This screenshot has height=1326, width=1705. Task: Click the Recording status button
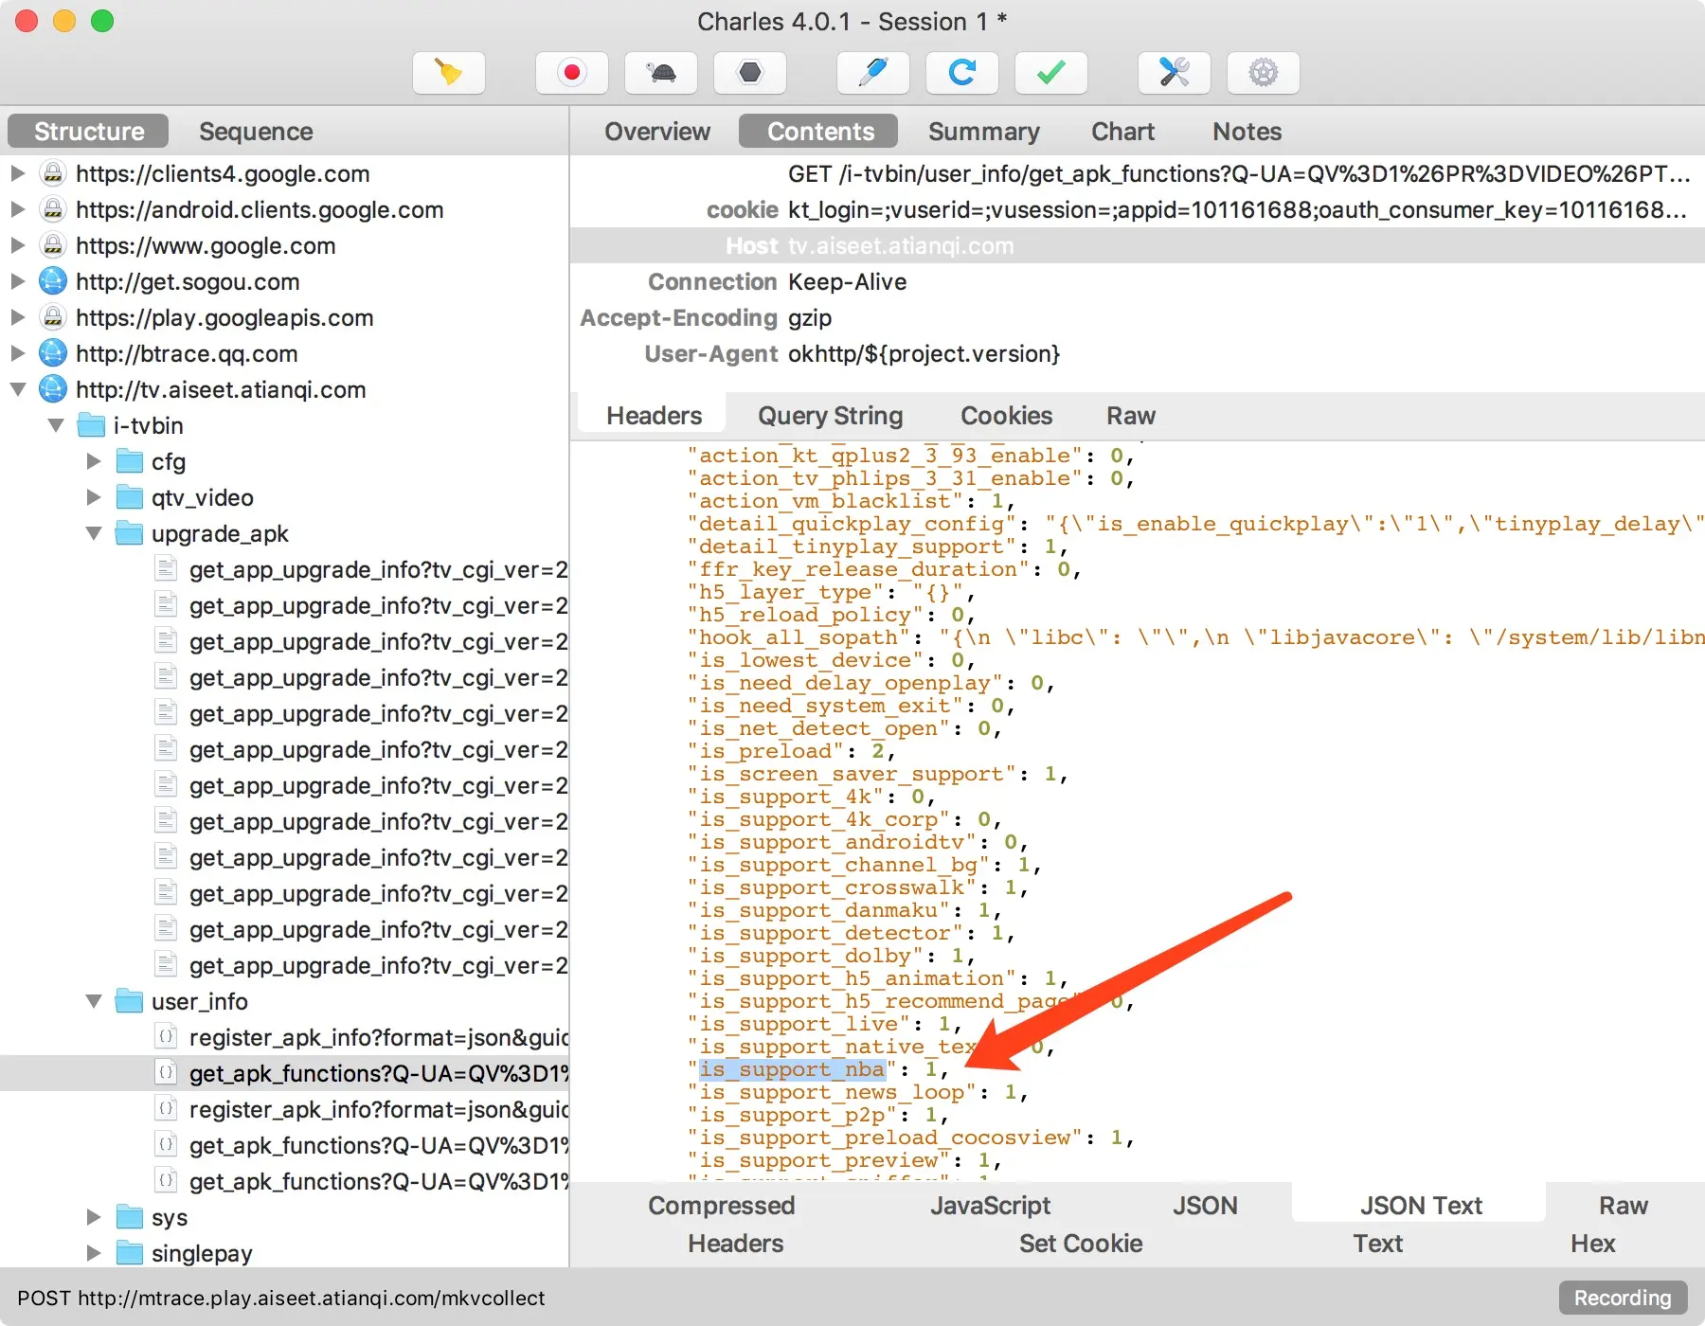click(1623, 1298)
